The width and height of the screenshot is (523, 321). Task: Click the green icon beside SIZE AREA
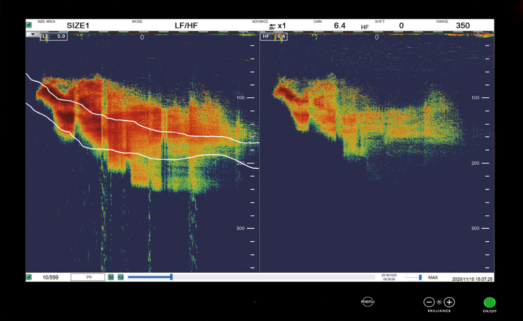click(30, 24)
